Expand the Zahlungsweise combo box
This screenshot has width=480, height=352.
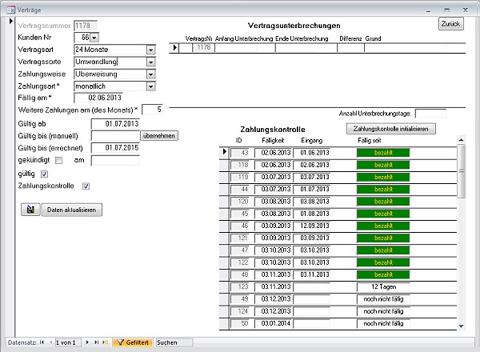point(151,74)
